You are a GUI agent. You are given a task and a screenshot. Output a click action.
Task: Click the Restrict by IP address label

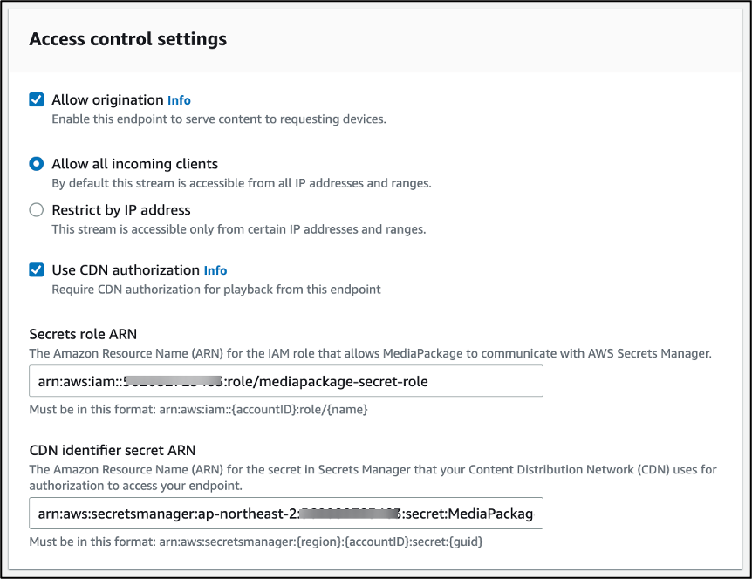click(120, 210)
